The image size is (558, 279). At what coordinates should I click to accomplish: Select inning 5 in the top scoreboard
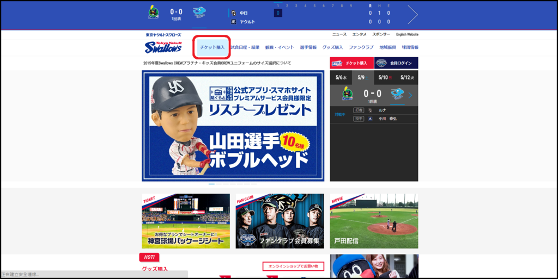point(314,5)
